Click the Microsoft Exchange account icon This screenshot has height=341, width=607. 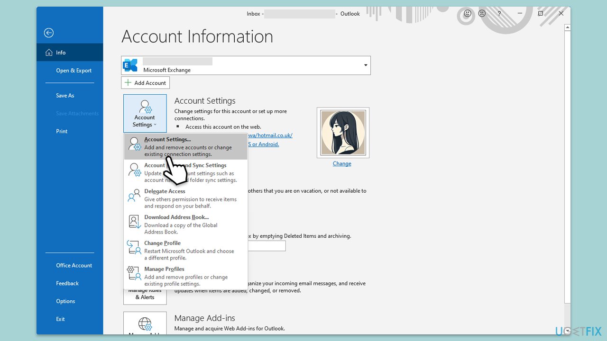[x=130, y=65]
